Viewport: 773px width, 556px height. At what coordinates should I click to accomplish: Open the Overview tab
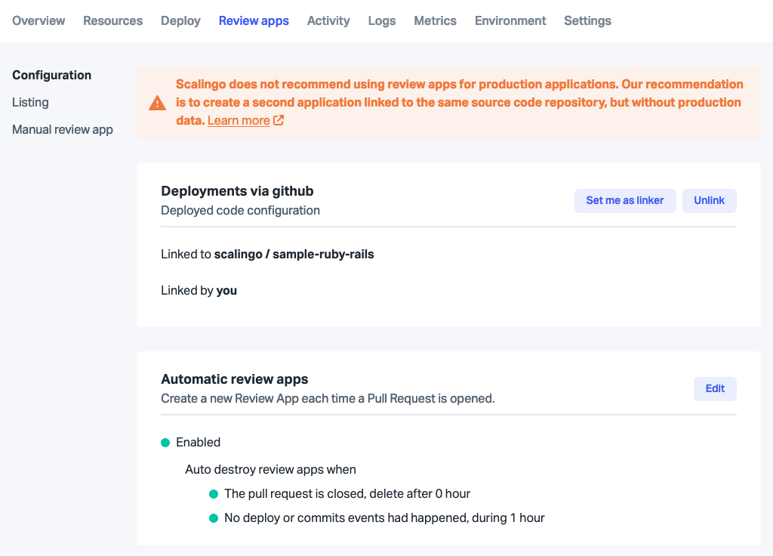pos(38,20)
